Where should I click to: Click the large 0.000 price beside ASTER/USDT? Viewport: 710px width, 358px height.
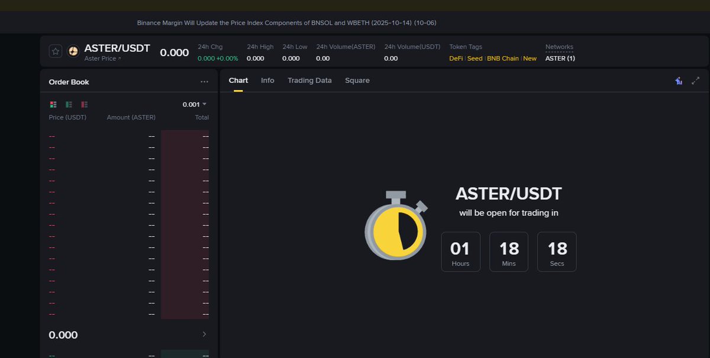coord(175,52)
